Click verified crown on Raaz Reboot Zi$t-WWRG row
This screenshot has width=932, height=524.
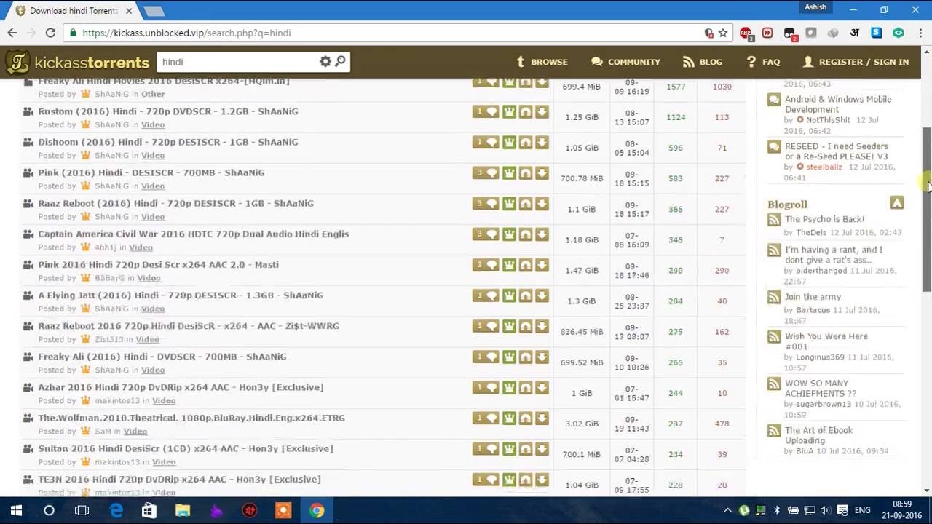(509, 326)
